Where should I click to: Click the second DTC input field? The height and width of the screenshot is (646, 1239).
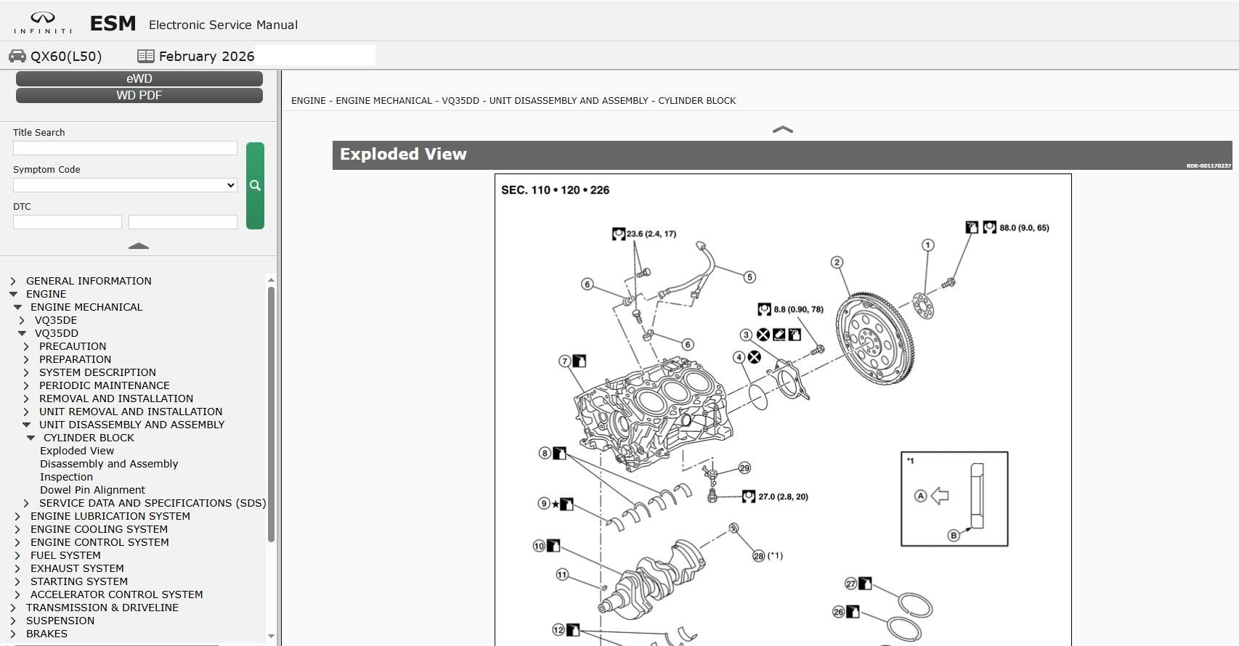(x=183, y=222)
